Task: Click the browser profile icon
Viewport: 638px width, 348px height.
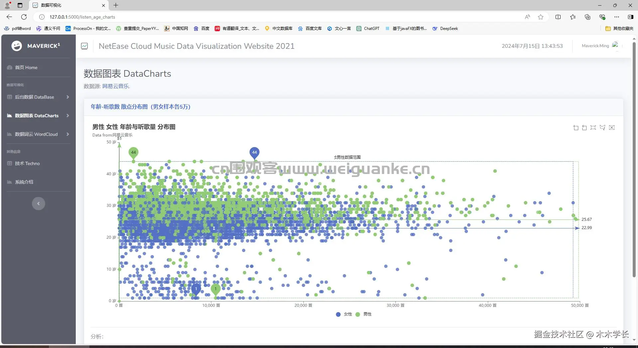Action: pyautogui.click(x=8, y=5)
